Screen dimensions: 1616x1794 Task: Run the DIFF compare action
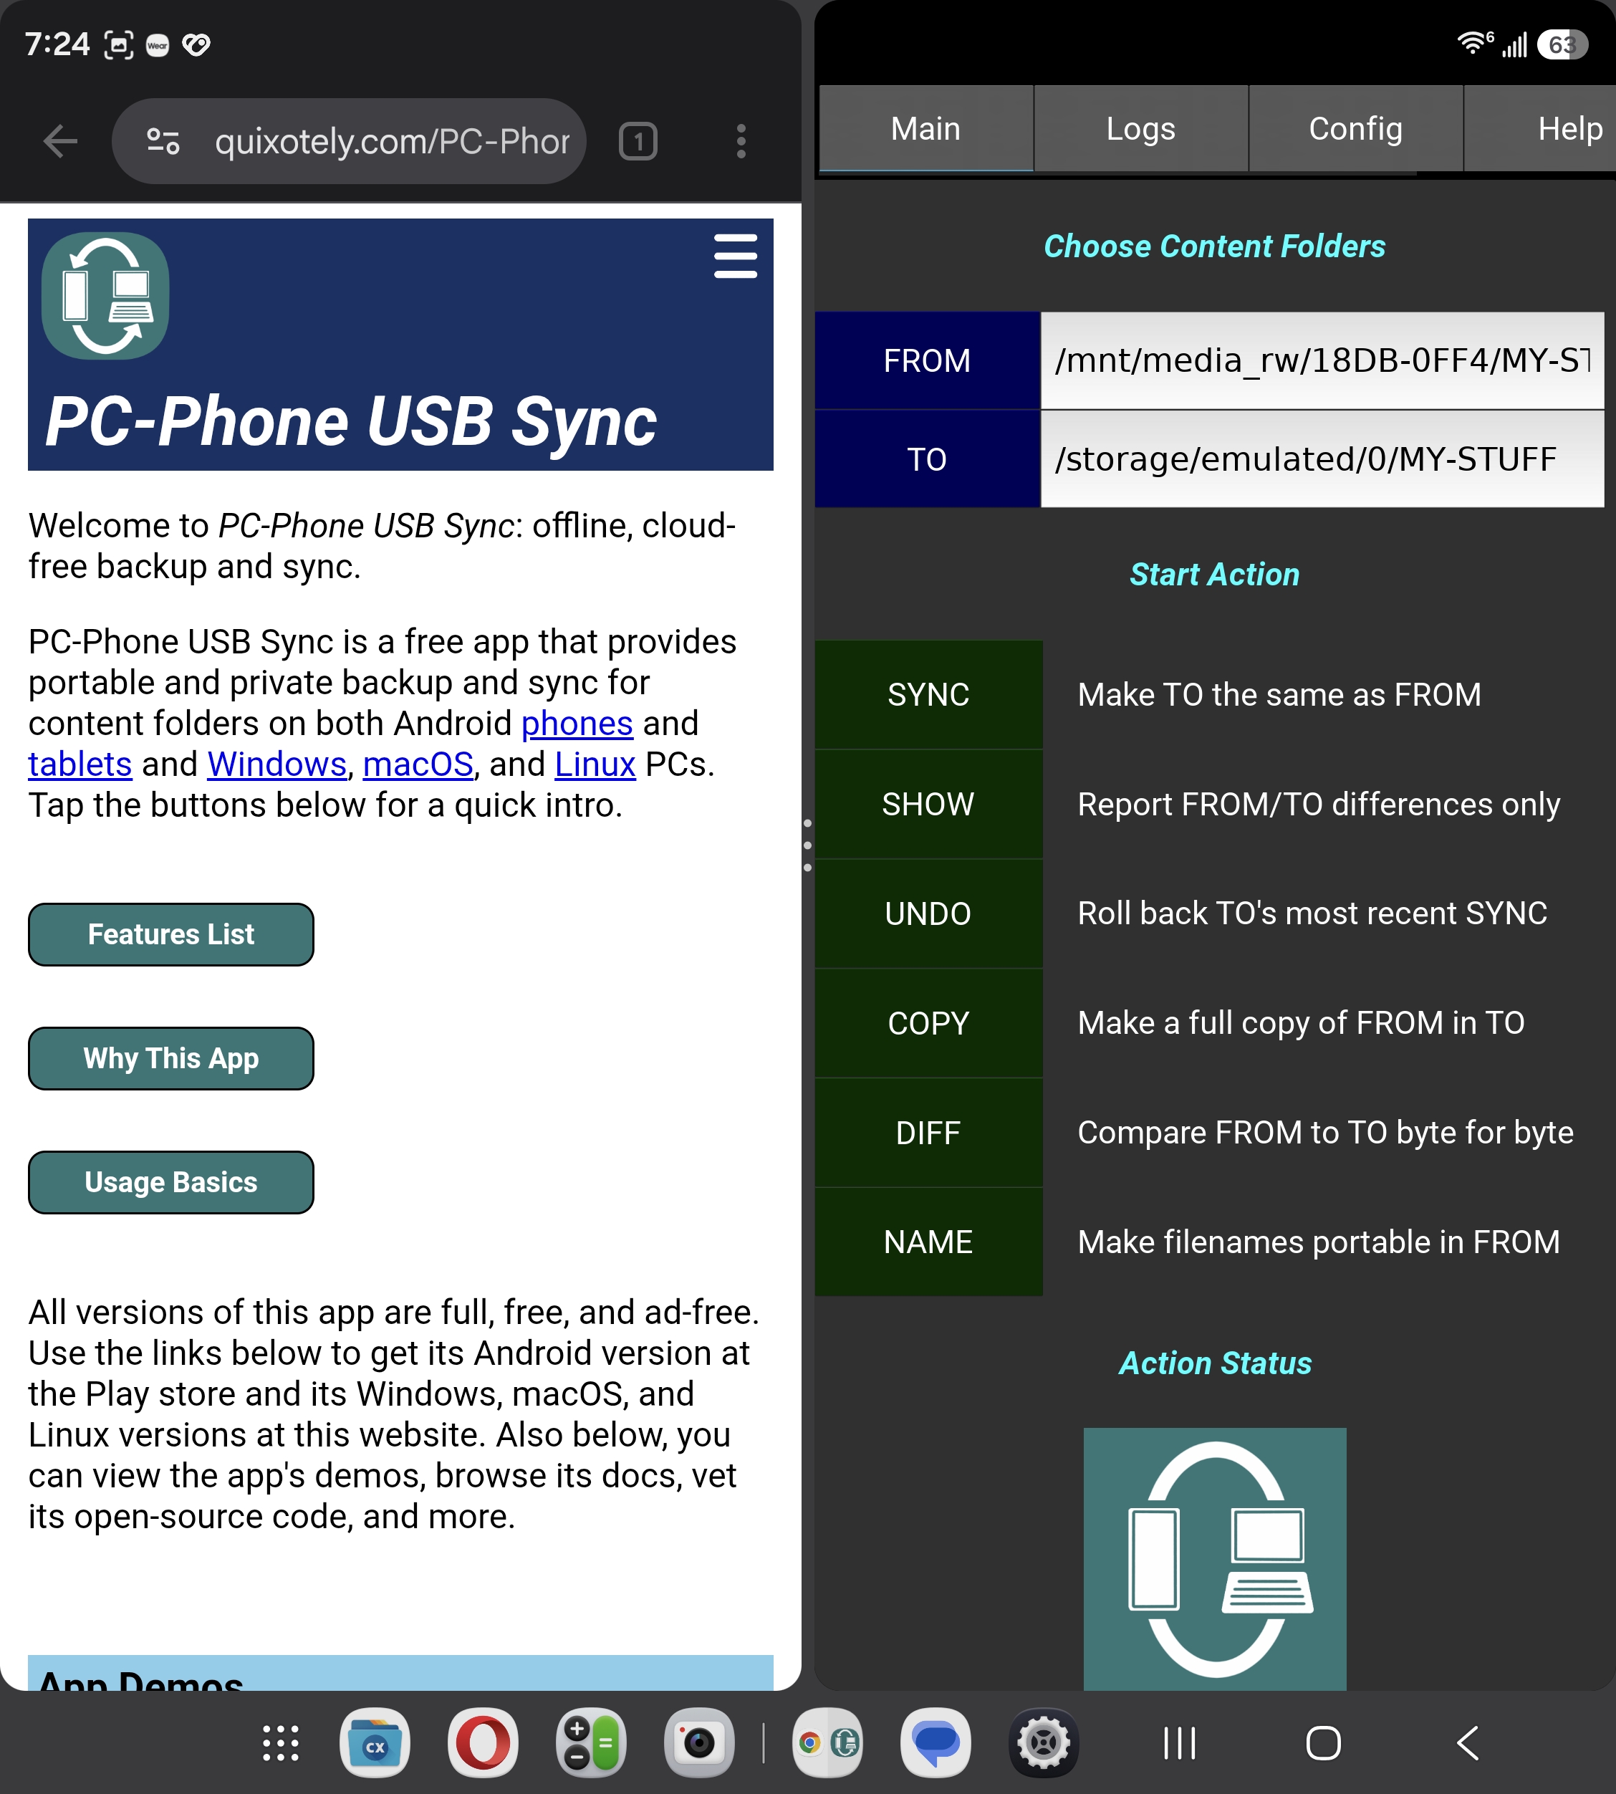coord(929,1133)
